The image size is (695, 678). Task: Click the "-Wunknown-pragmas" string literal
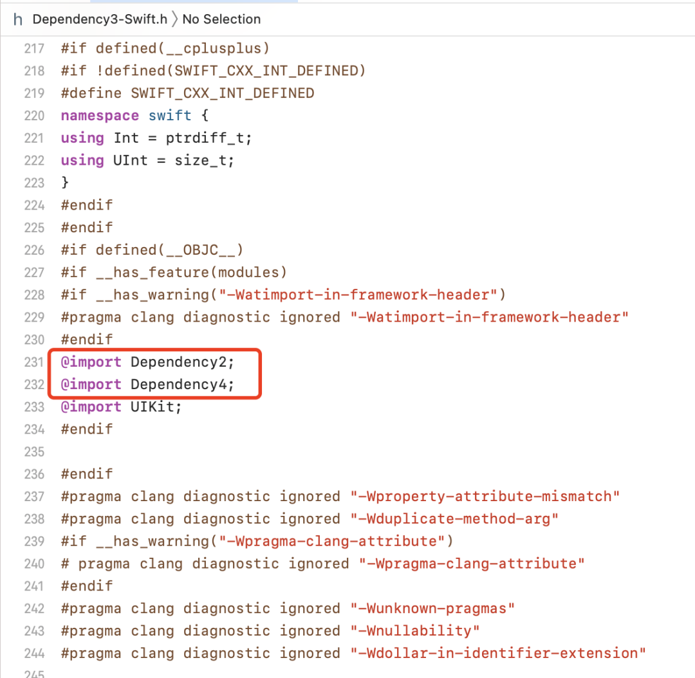tap(432, 609)
